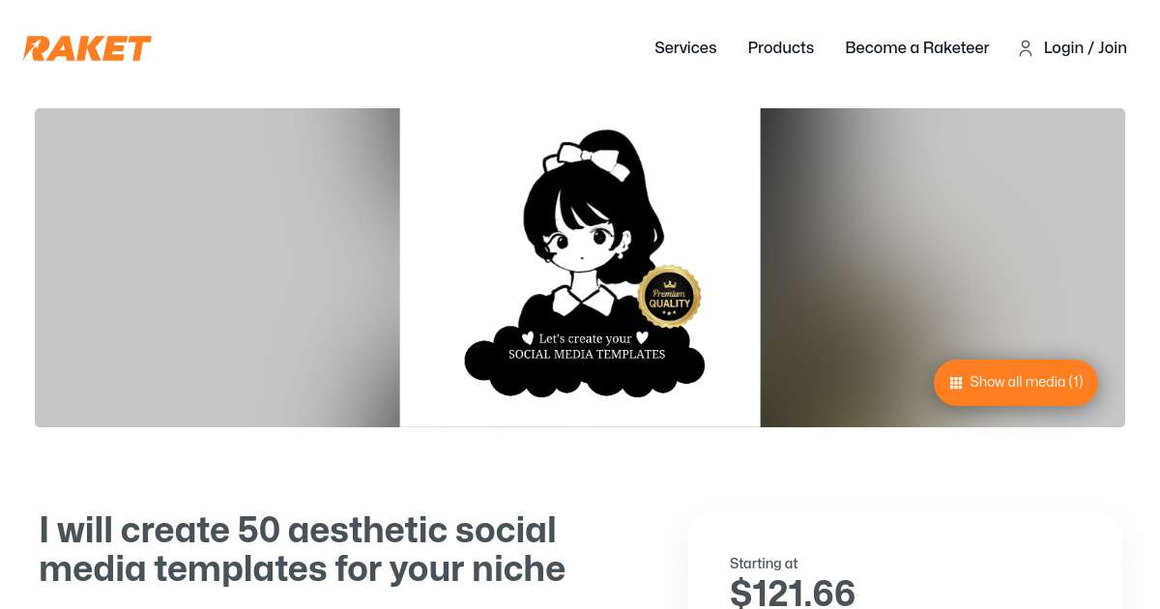This screenshot has height=609, width=1160.
Task: Expand the left gallery image
Action: pos(217,268)
